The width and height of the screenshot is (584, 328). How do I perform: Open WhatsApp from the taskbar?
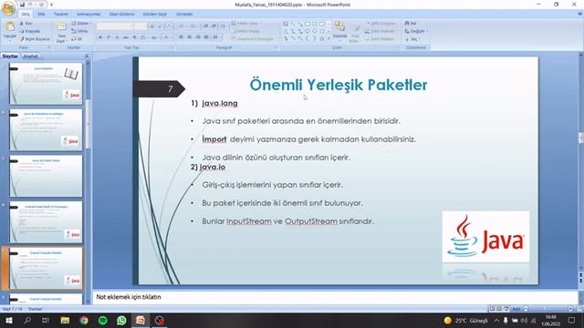pyautogui.click(x=121, y=320)
